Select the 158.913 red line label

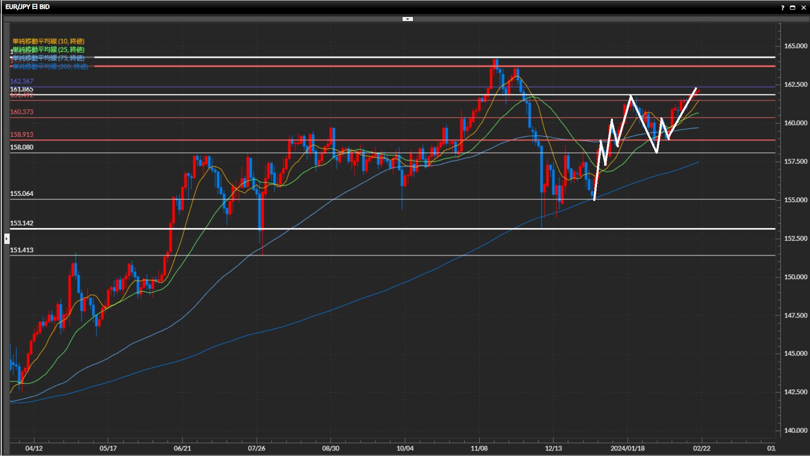[x=22, y=134]
